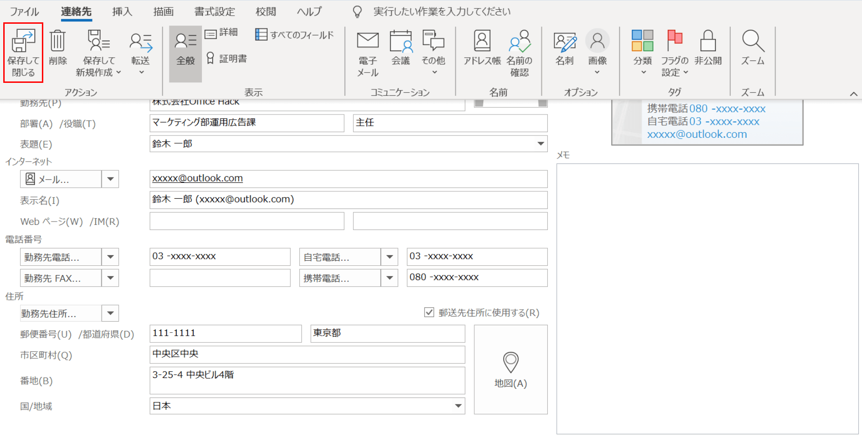
Task: Open the Country/Region dropdown
Action: click(x=458, y=406)
